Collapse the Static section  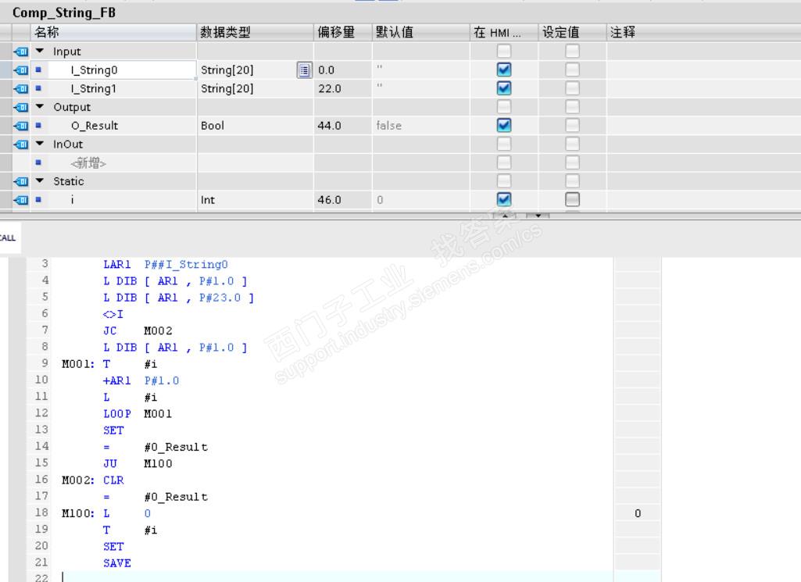[x=39, y=180]
